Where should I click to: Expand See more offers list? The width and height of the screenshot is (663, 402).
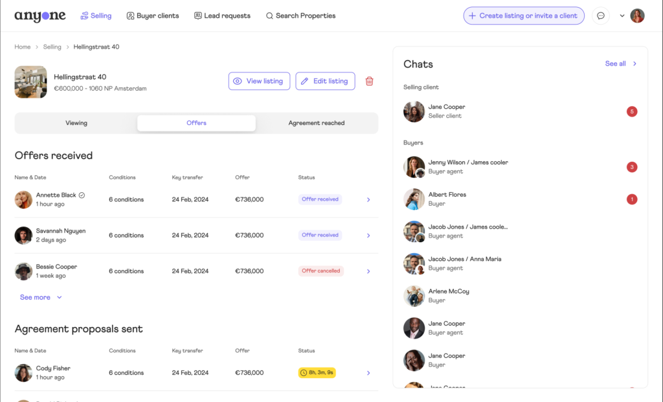click(x=41, y=297)
